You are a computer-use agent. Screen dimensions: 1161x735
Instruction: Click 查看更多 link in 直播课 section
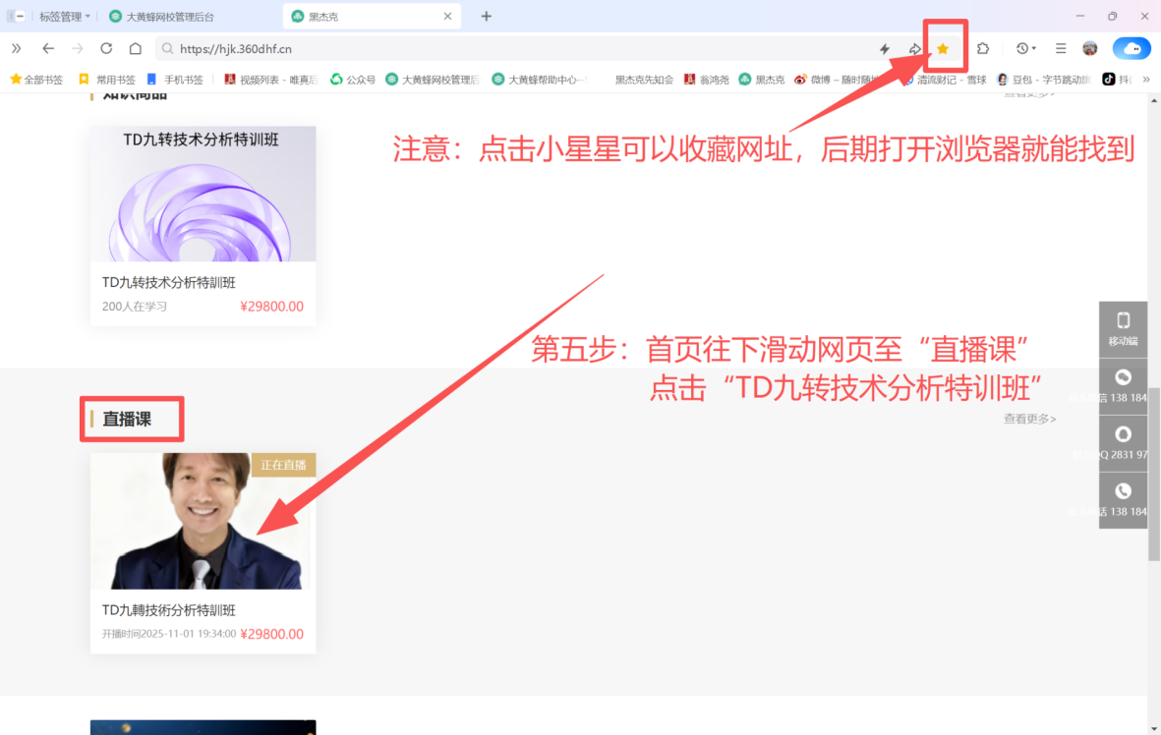point(1029,419)
